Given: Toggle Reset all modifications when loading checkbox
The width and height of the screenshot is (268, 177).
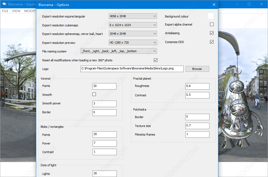Looking at the screenshot, I should pos(155,60).
